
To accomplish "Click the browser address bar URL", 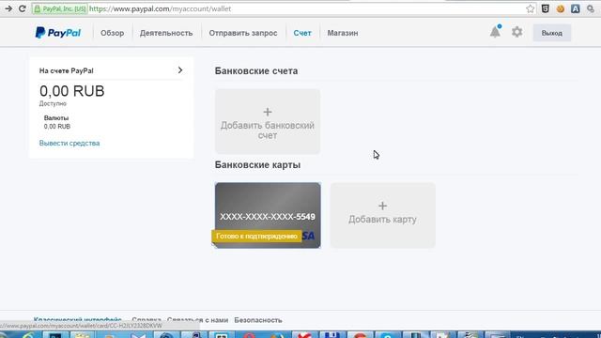I will (x=161, y=8).
